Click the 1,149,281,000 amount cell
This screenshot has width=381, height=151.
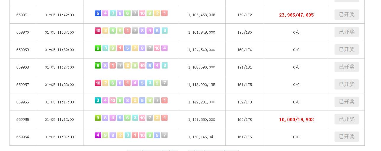[x=202, y=102]
